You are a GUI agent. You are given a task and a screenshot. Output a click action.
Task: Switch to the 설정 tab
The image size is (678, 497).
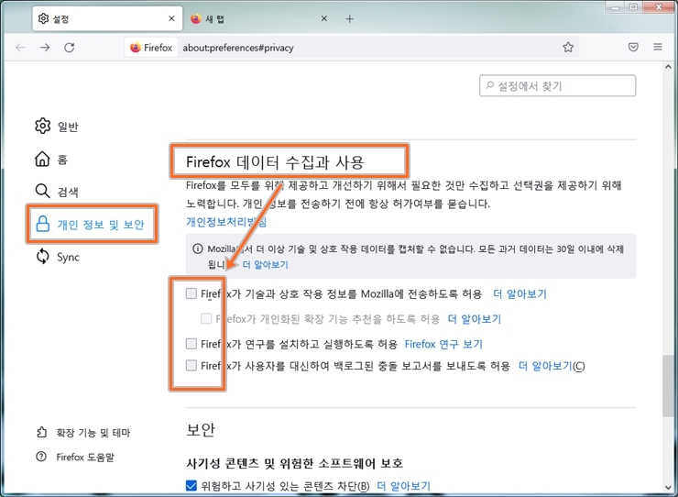click(107, 18)
